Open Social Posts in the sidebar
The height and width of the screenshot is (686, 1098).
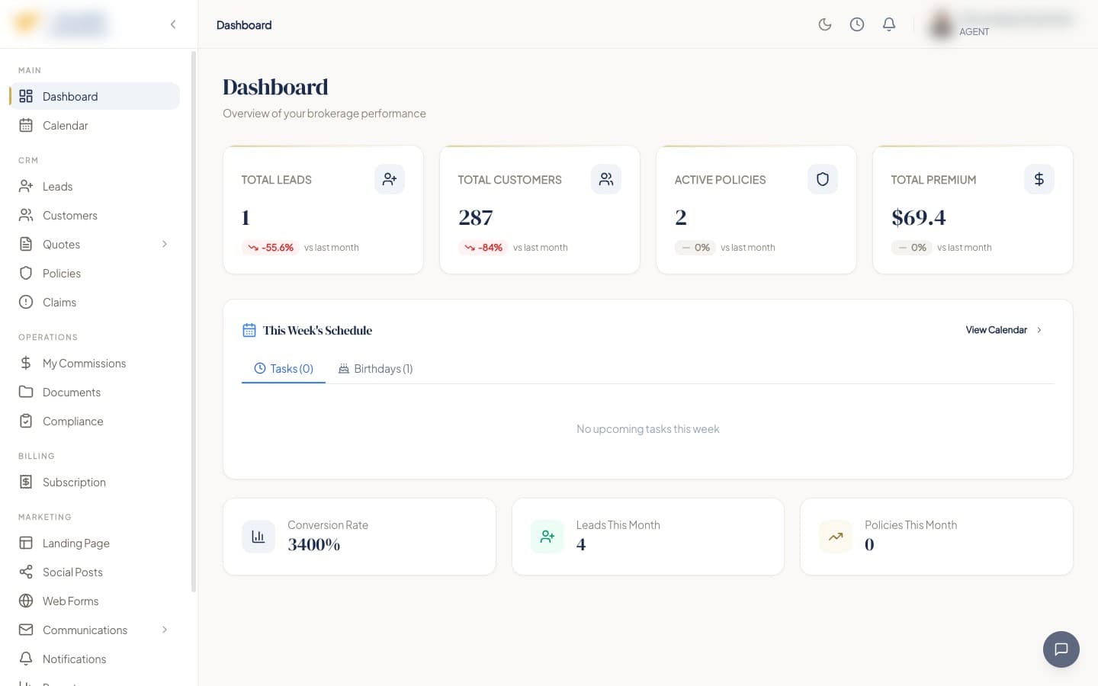tap(95, 572)
